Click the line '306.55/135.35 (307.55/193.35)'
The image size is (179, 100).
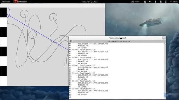coord(93,75)
